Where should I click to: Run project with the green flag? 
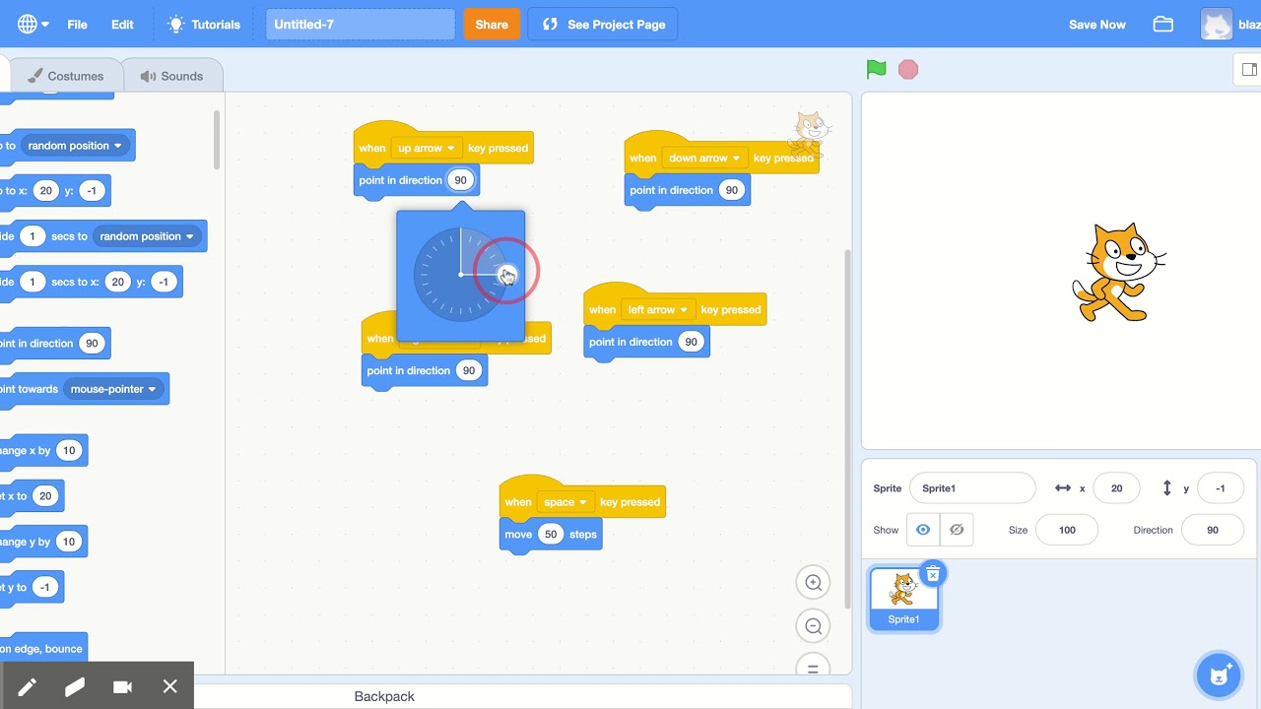coord(876,69)
